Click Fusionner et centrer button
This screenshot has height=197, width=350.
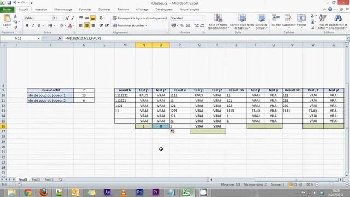(x=129, y=26)
